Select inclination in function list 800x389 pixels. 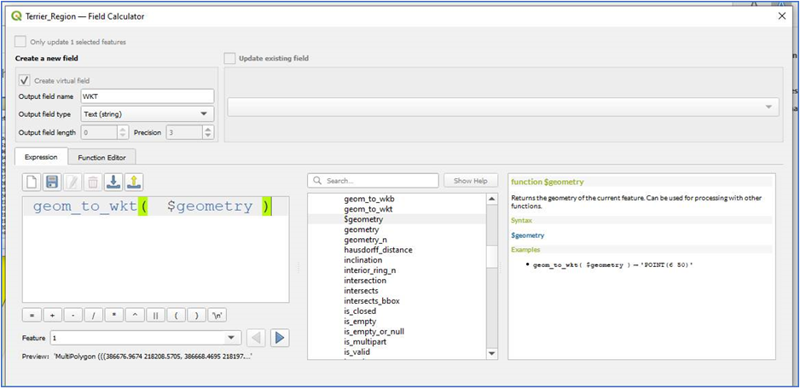click(362, 260)
